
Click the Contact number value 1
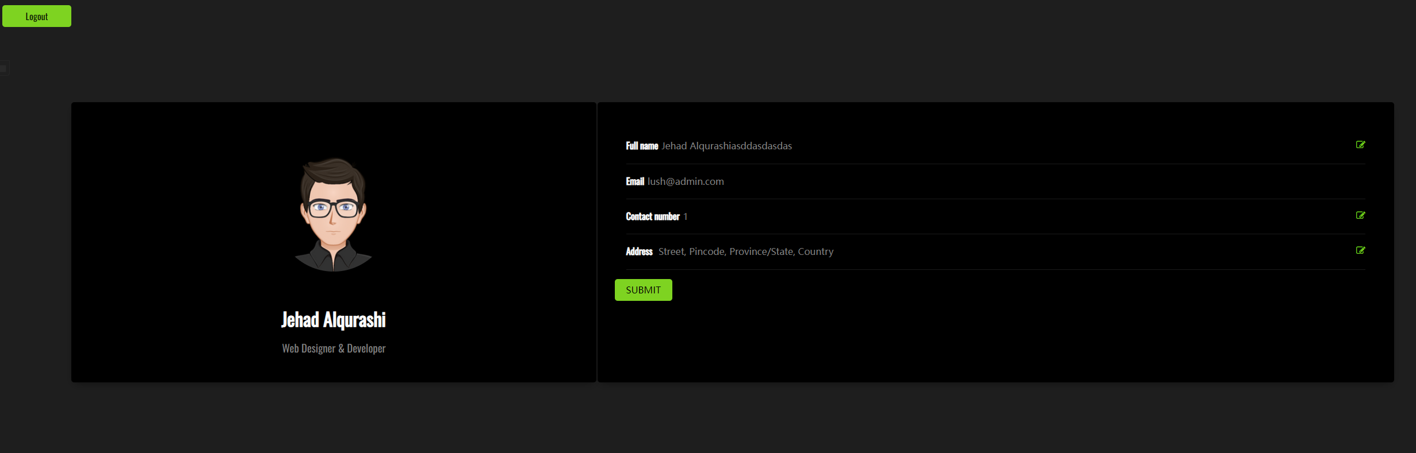tap(685, 216)
